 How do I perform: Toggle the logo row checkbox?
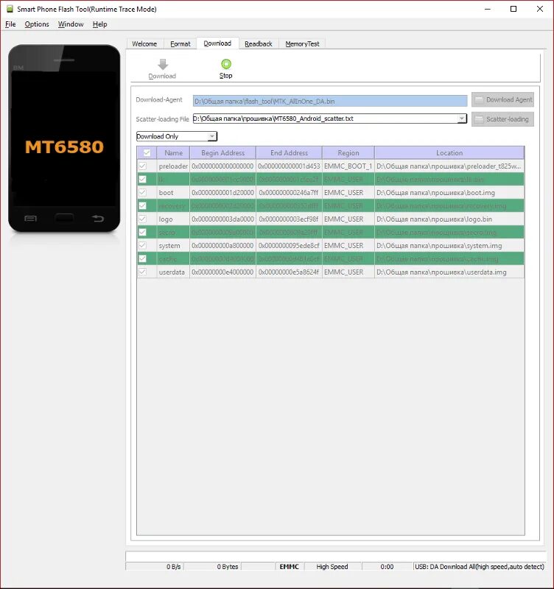[x=142, y=219]
